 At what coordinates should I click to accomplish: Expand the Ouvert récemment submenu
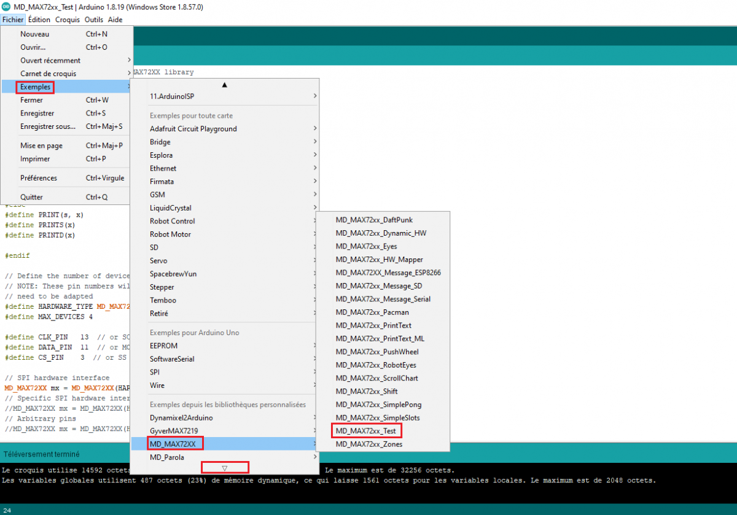[x=66, y=61]
